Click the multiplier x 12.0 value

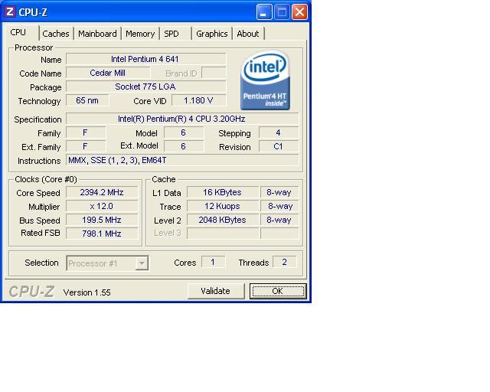pos(102,206)
